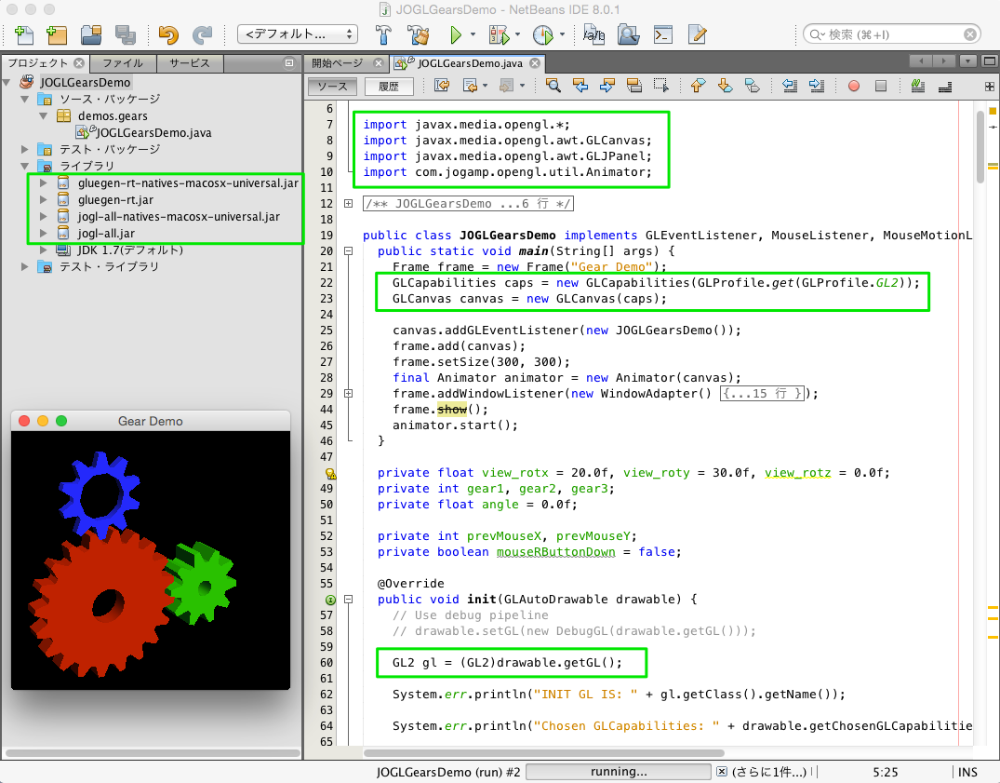Close the JOGLGearsDemo.java tab

pyautogui.click(x=535, y=63)
